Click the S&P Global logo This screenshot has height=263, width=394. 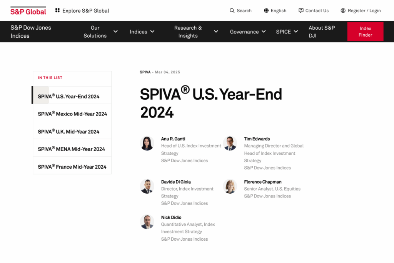(28, 11)
